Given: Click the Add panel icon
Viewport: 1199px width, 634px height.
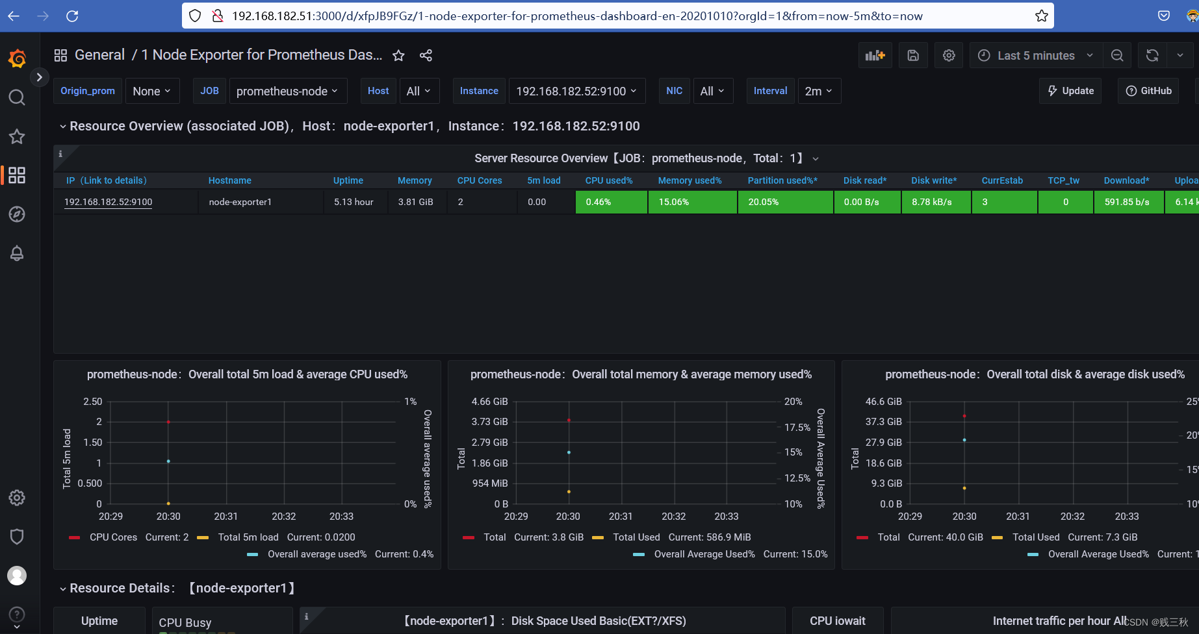Looking at the screenshot, I should 875,55.
